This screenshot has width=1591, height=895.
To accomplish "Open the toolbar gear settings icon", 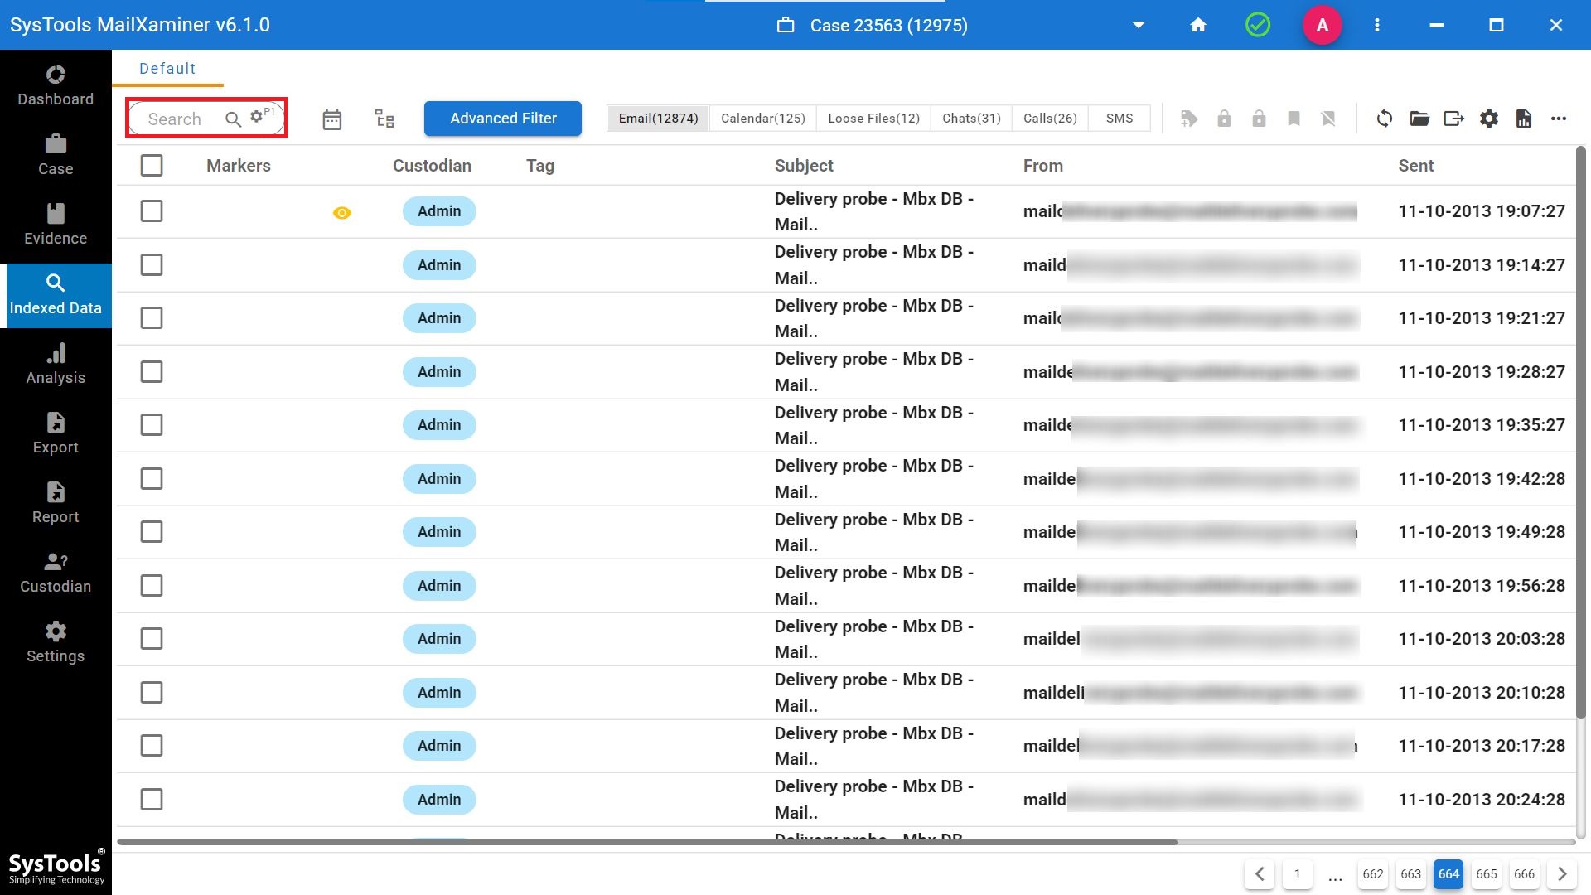I will 1489,119.
